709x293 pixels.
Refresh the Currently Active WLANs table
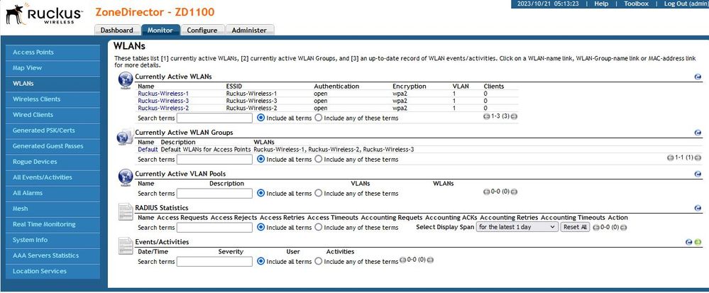tap(698, 77)
